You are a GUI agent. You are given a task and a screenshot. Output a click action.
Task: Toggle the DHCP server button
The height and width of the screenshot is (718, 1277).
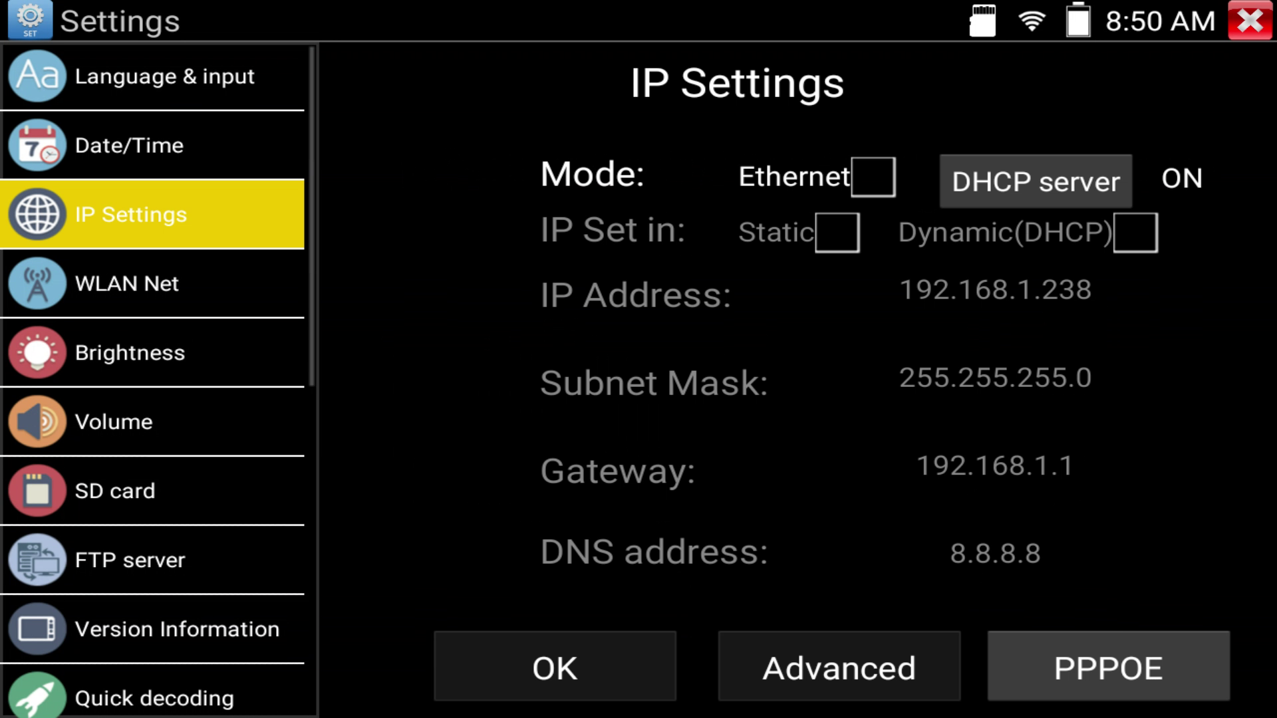click(1036, 181)
